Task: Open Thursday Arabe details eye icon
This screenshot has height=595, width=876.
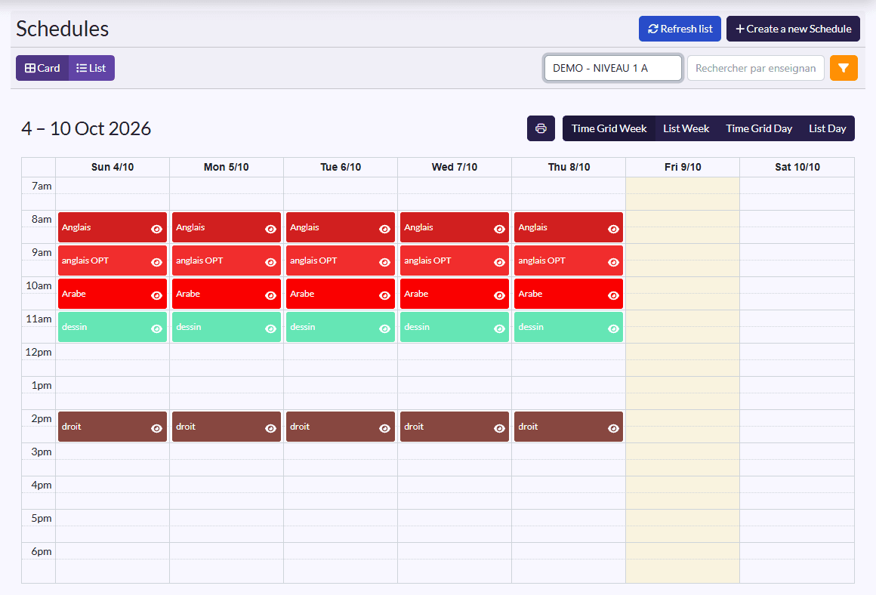Action: tap(613, 295)
